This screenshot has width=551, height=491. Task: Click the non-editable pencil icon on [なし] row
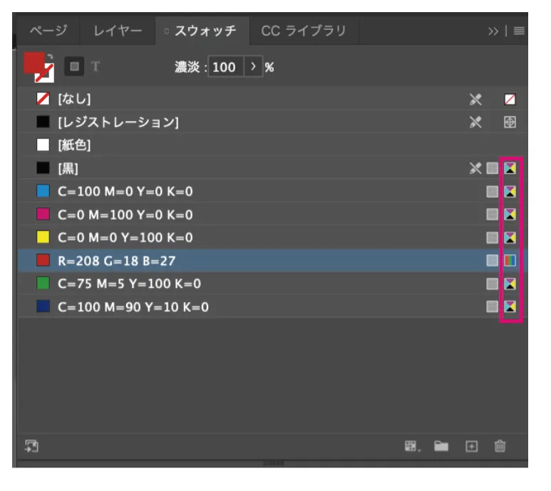coord(476,99)
